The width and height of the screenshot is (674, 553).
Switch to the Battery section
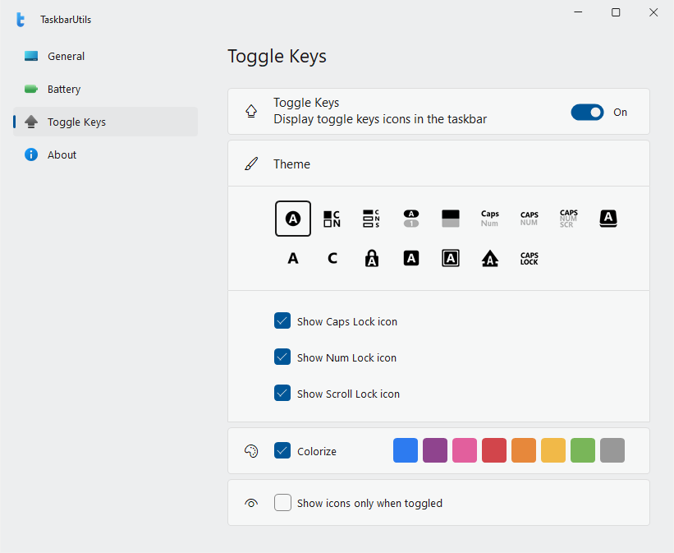pos(64,90)
